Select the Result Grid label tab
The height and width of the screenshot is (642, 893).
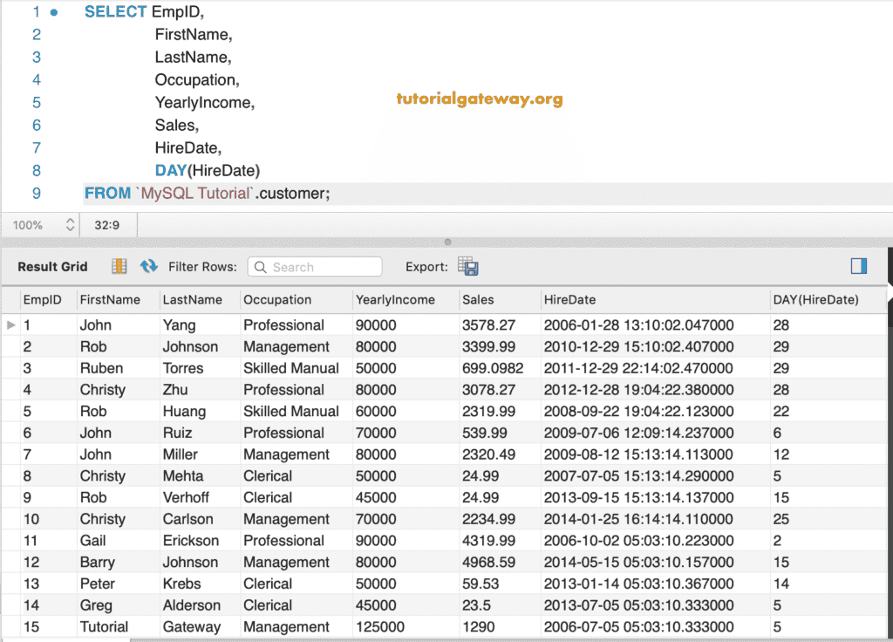(52, 267)
